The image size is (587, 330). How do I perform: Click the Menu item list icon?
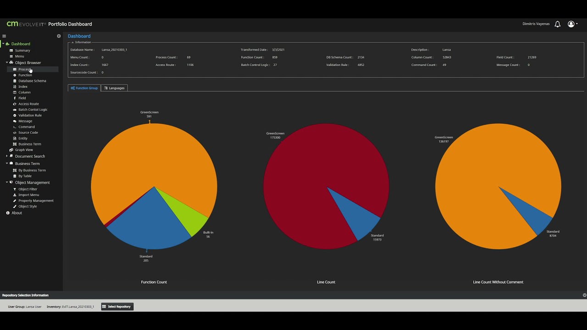click(x=11, y=56)
